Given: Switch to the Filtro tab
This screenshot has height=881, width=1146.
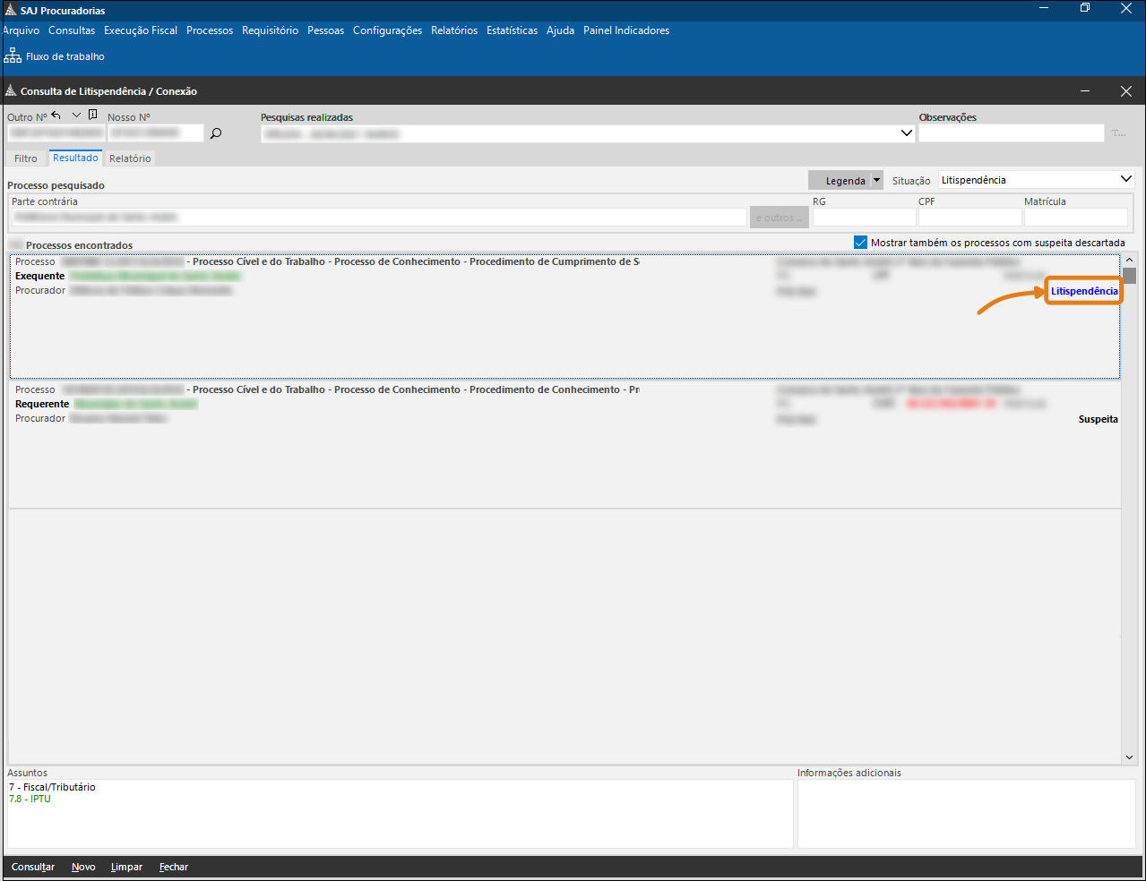Looking at the screenshot, I should pos(26,158).
